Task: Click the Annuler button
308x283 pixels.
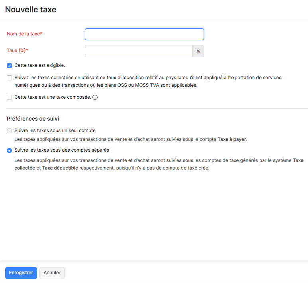Action: coord(52,273)
